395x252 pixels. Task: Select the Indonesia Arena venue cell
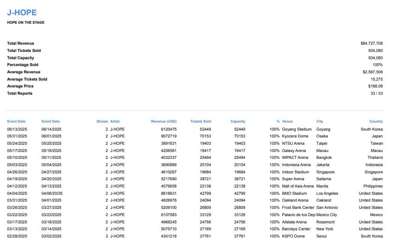296,165
